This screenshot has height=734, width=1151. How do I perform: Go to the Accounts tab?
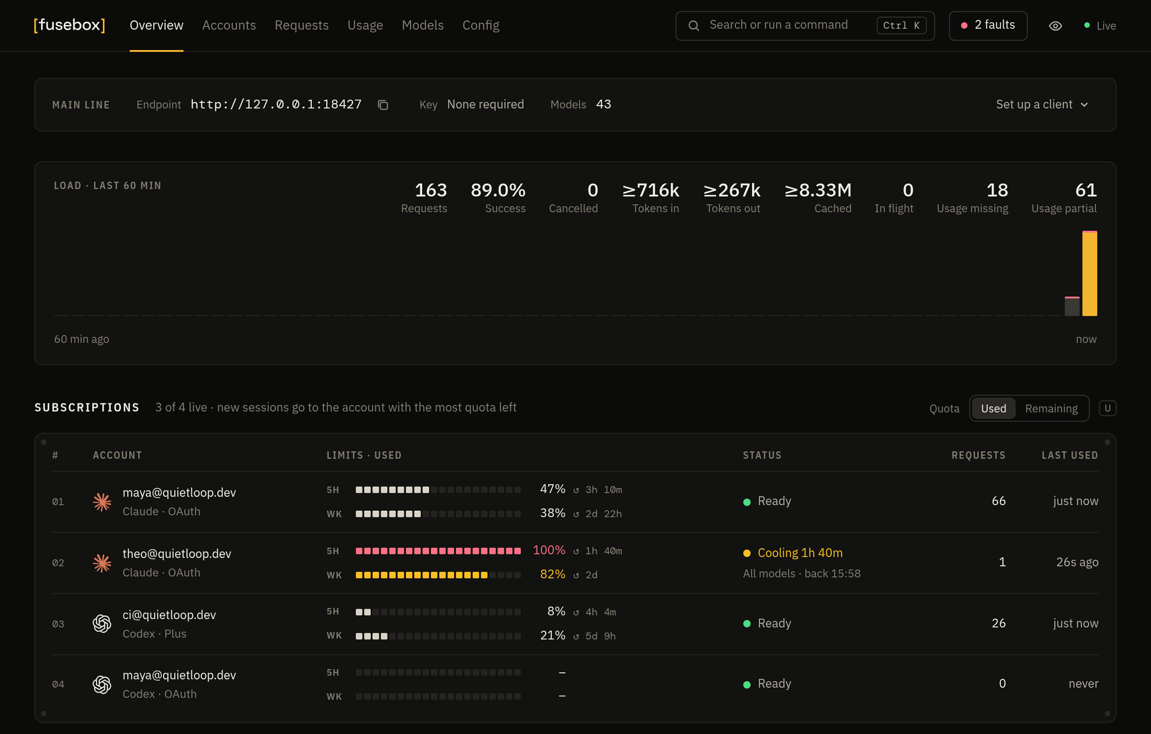(229, 26)
